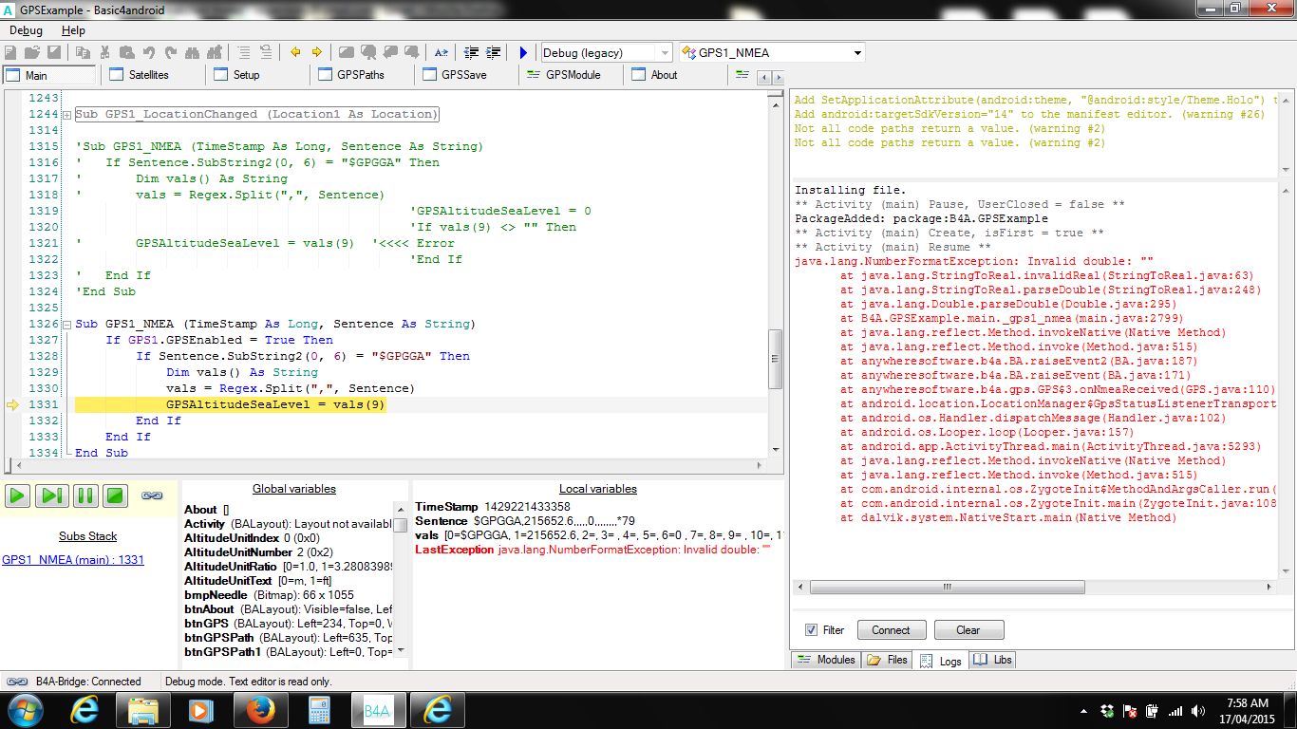This screenshot has width=1297, height=729.
Task: Click the yellow Navigate Forward arrow
Action: pyautogui.click(x=316, y=53)
